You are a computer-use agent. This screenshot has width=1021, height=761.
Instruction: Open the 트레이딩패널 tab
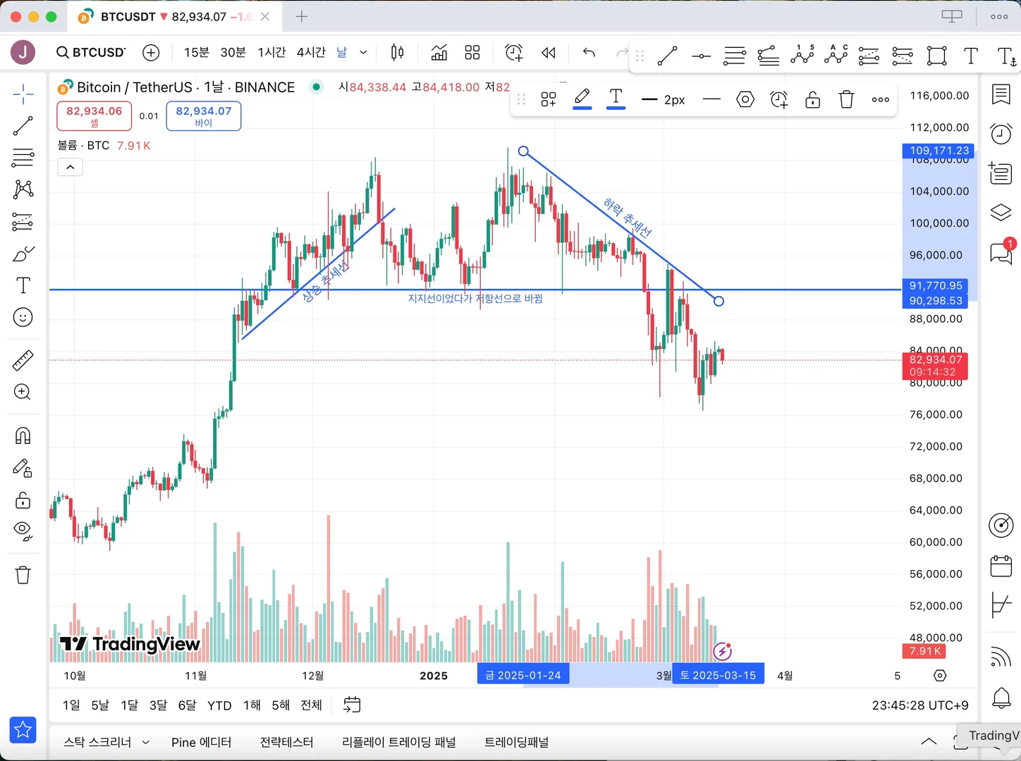pyautogui.click(x=516, y=742)
